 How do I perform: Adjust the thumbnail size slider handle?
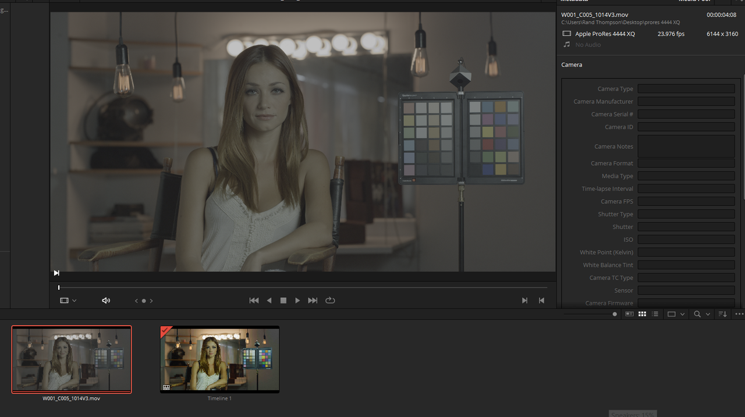[x=615, y=314]
